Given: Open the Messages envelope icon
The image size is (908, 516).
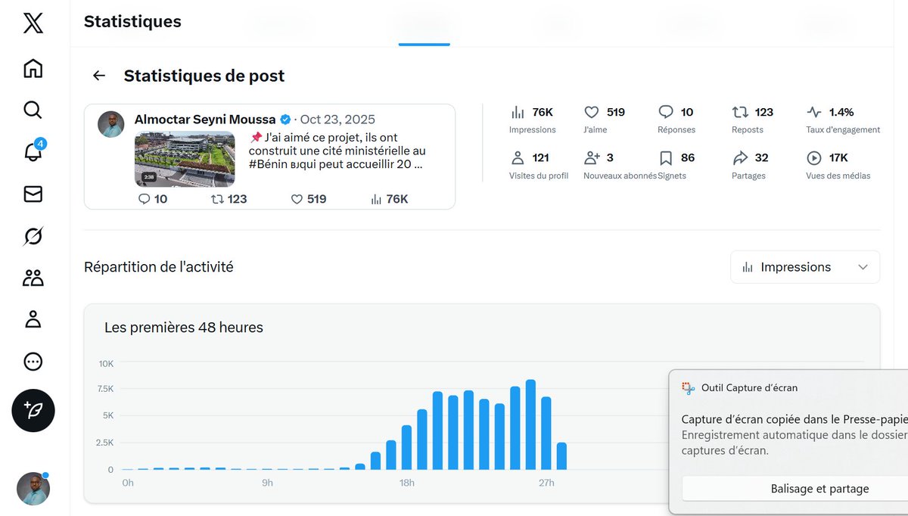Looking at the screenshot, I should click(32, 194).
